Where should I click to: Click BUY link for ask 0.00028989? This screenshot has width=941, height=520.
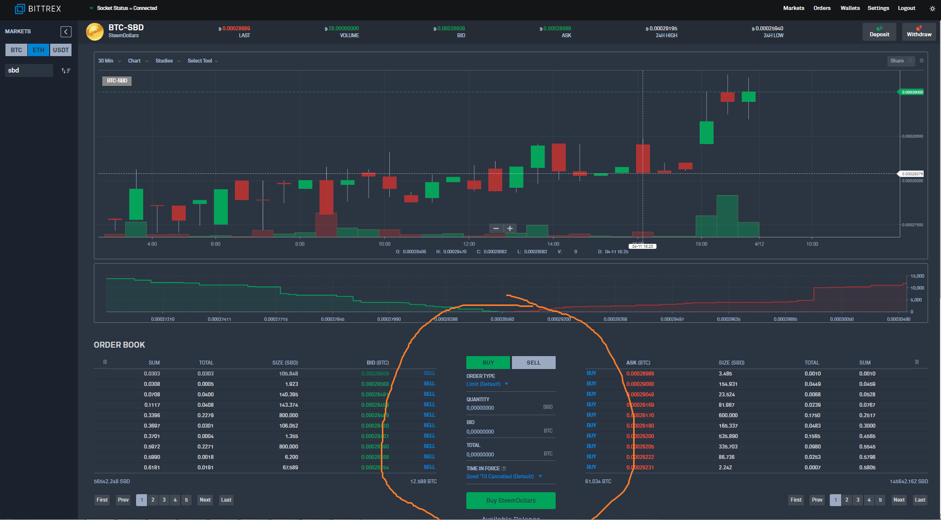(x=591, y=373)
